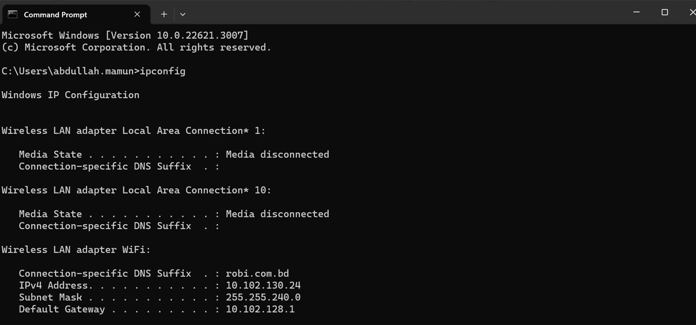
Task: Click the robi.com.bd DNS suffix value
Action: tap(257, 274)
